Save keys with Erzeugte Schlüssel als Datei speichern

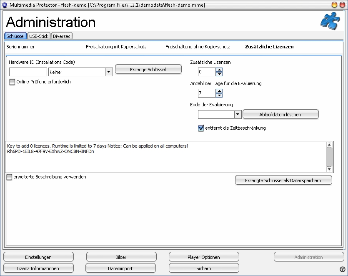click(283, 180)
